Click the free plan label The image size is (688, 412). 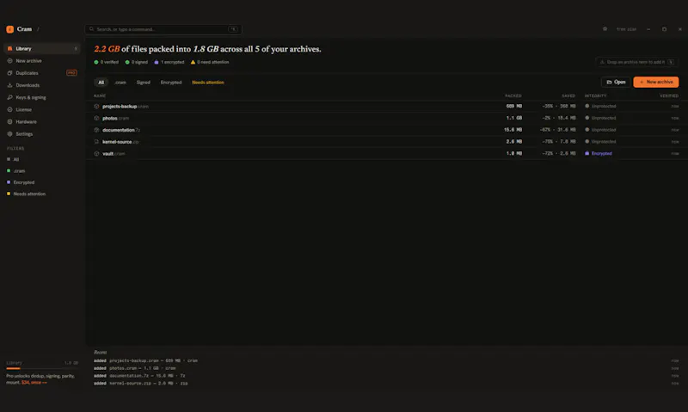[x=626, y=29]
